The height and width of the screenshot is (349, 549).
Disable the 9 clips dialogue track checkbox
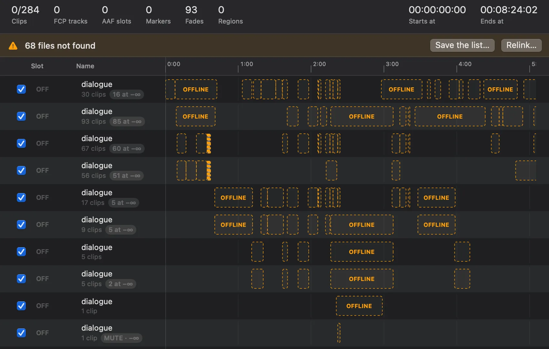point(21,225)
